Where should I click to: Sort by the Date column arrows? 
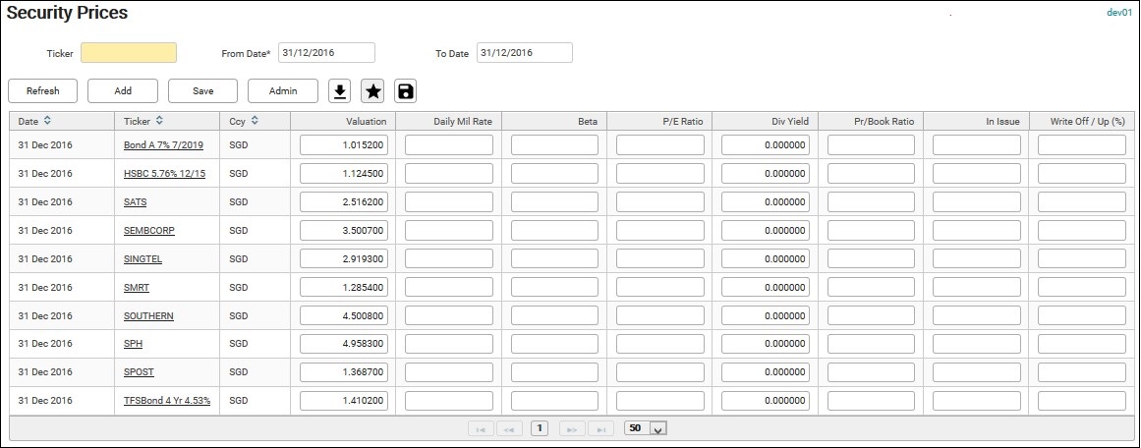[48, 121]
